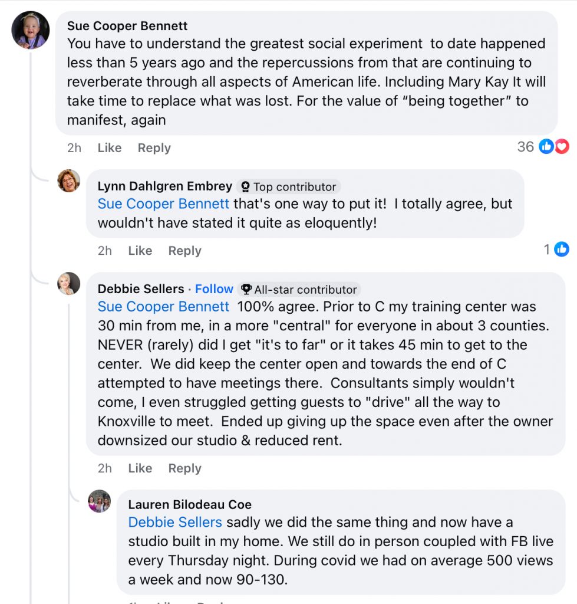
Task: Follow Debbie Sellers
Action: coord(214,289)
